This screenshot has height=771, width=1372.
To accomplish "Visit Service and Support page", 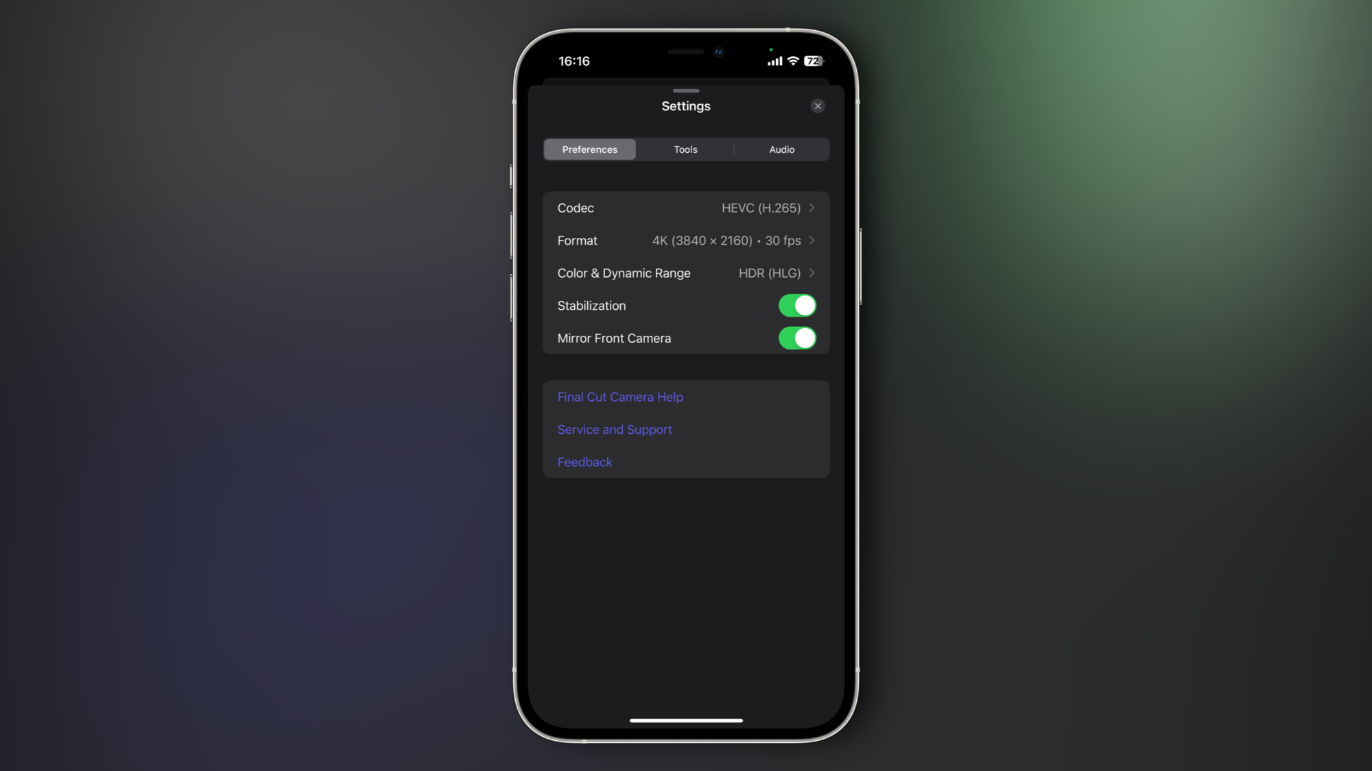I will [x=615, y=429].
